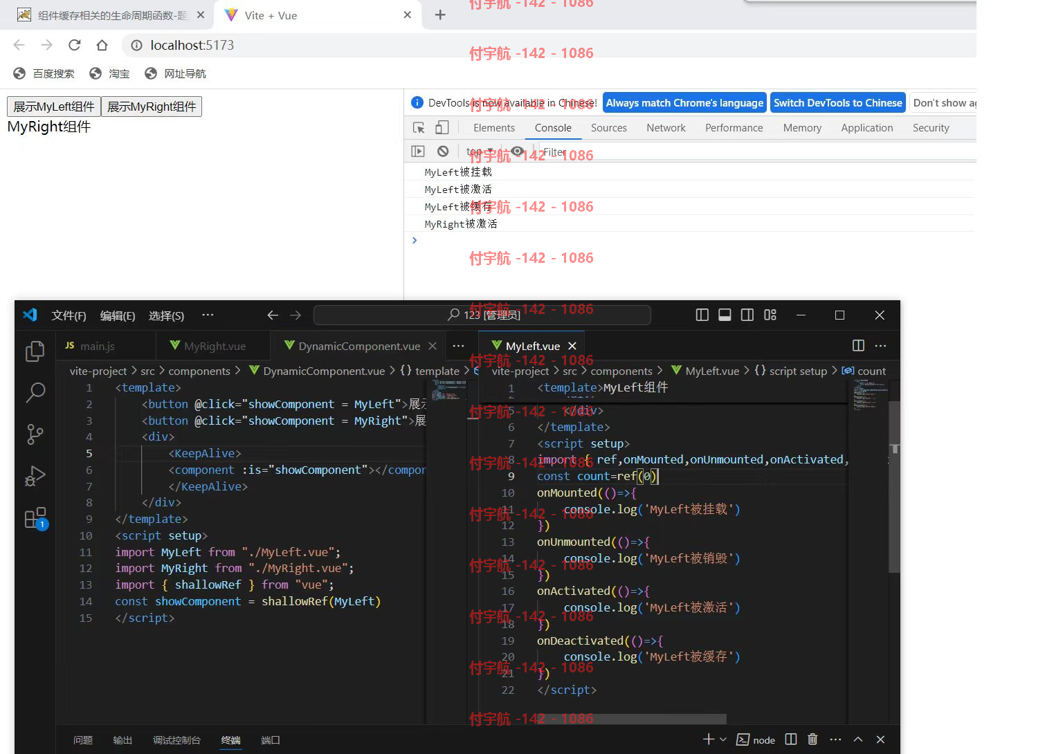Select the node terminal entry
This screenshot has width=1063, height=754.
[x=756, y=739]
